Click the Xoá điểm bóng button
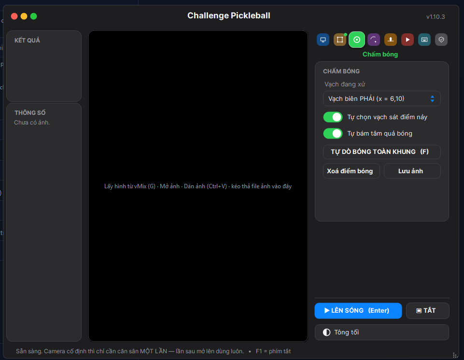Viewport: 464px width, 360px height. [351, 171]
